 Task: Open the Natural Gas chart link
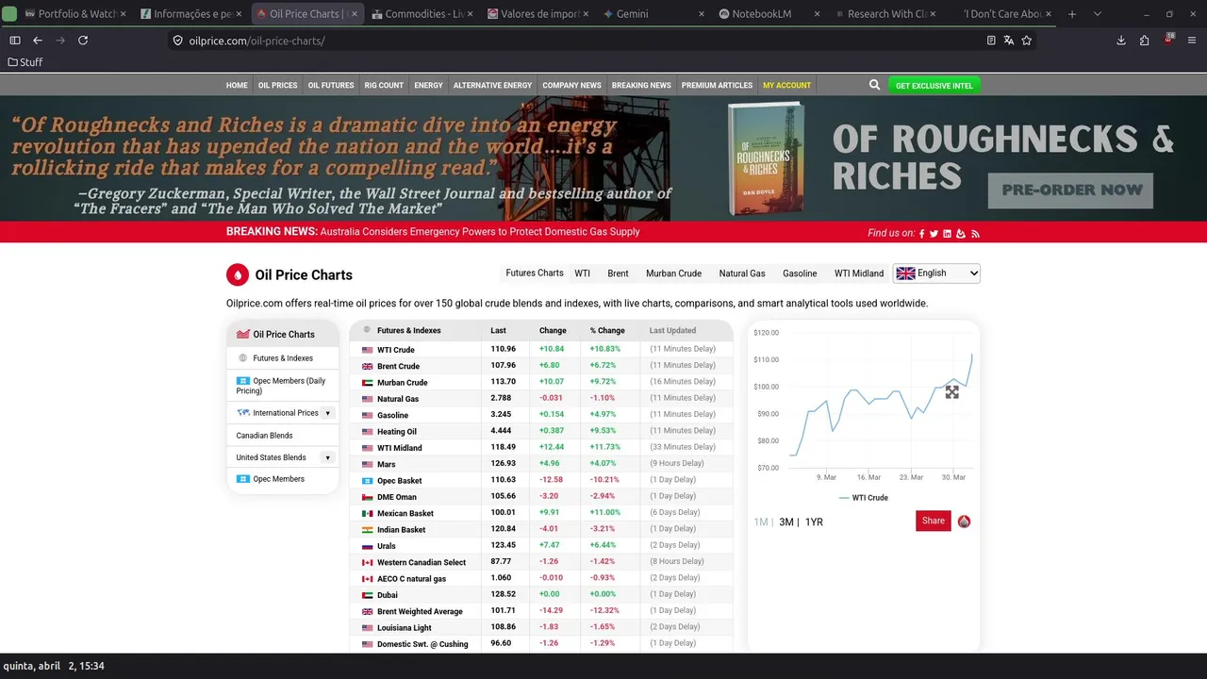pos(742,273)
